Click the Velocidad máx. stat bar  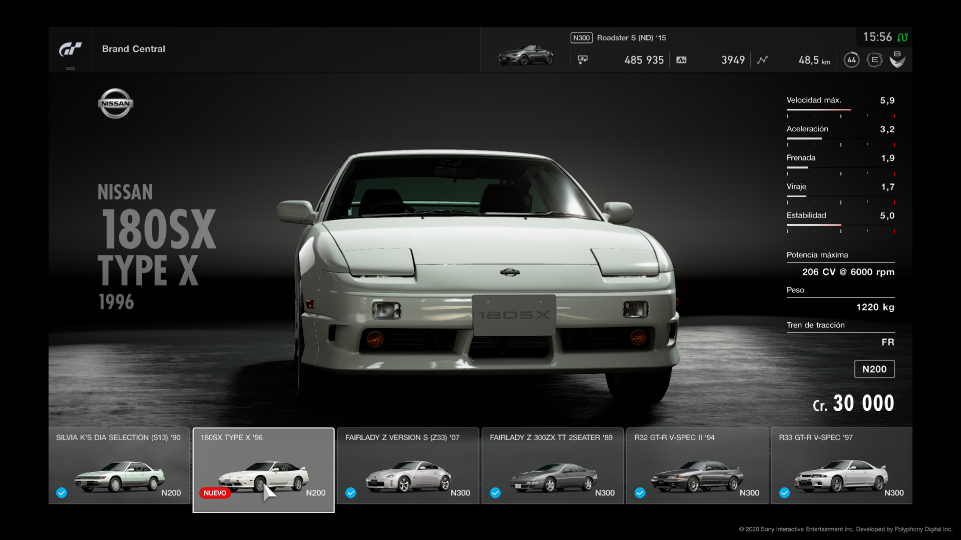pyautogui.click(x=840, y=109)
